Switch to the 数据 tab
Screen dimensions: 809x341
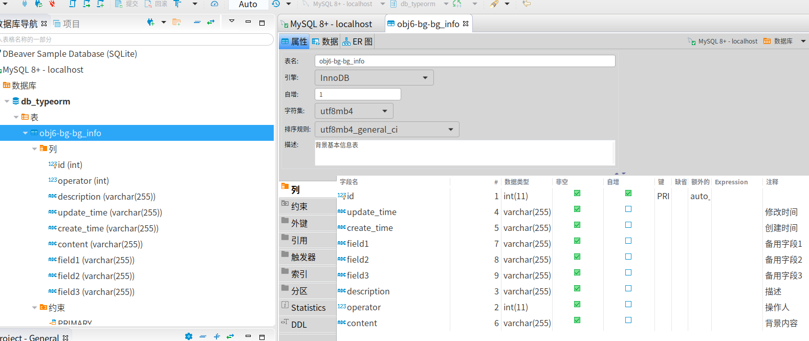(x=325, y=41)
